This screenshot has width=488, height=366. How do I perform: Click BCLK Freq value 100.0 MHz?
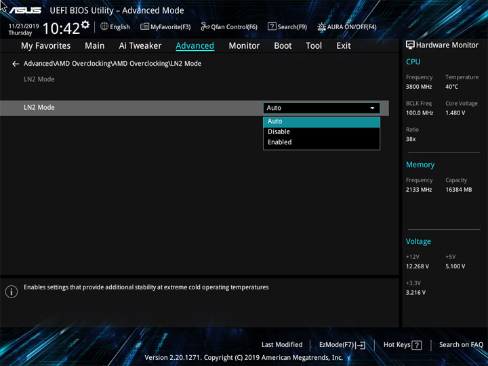pos(420,113)
